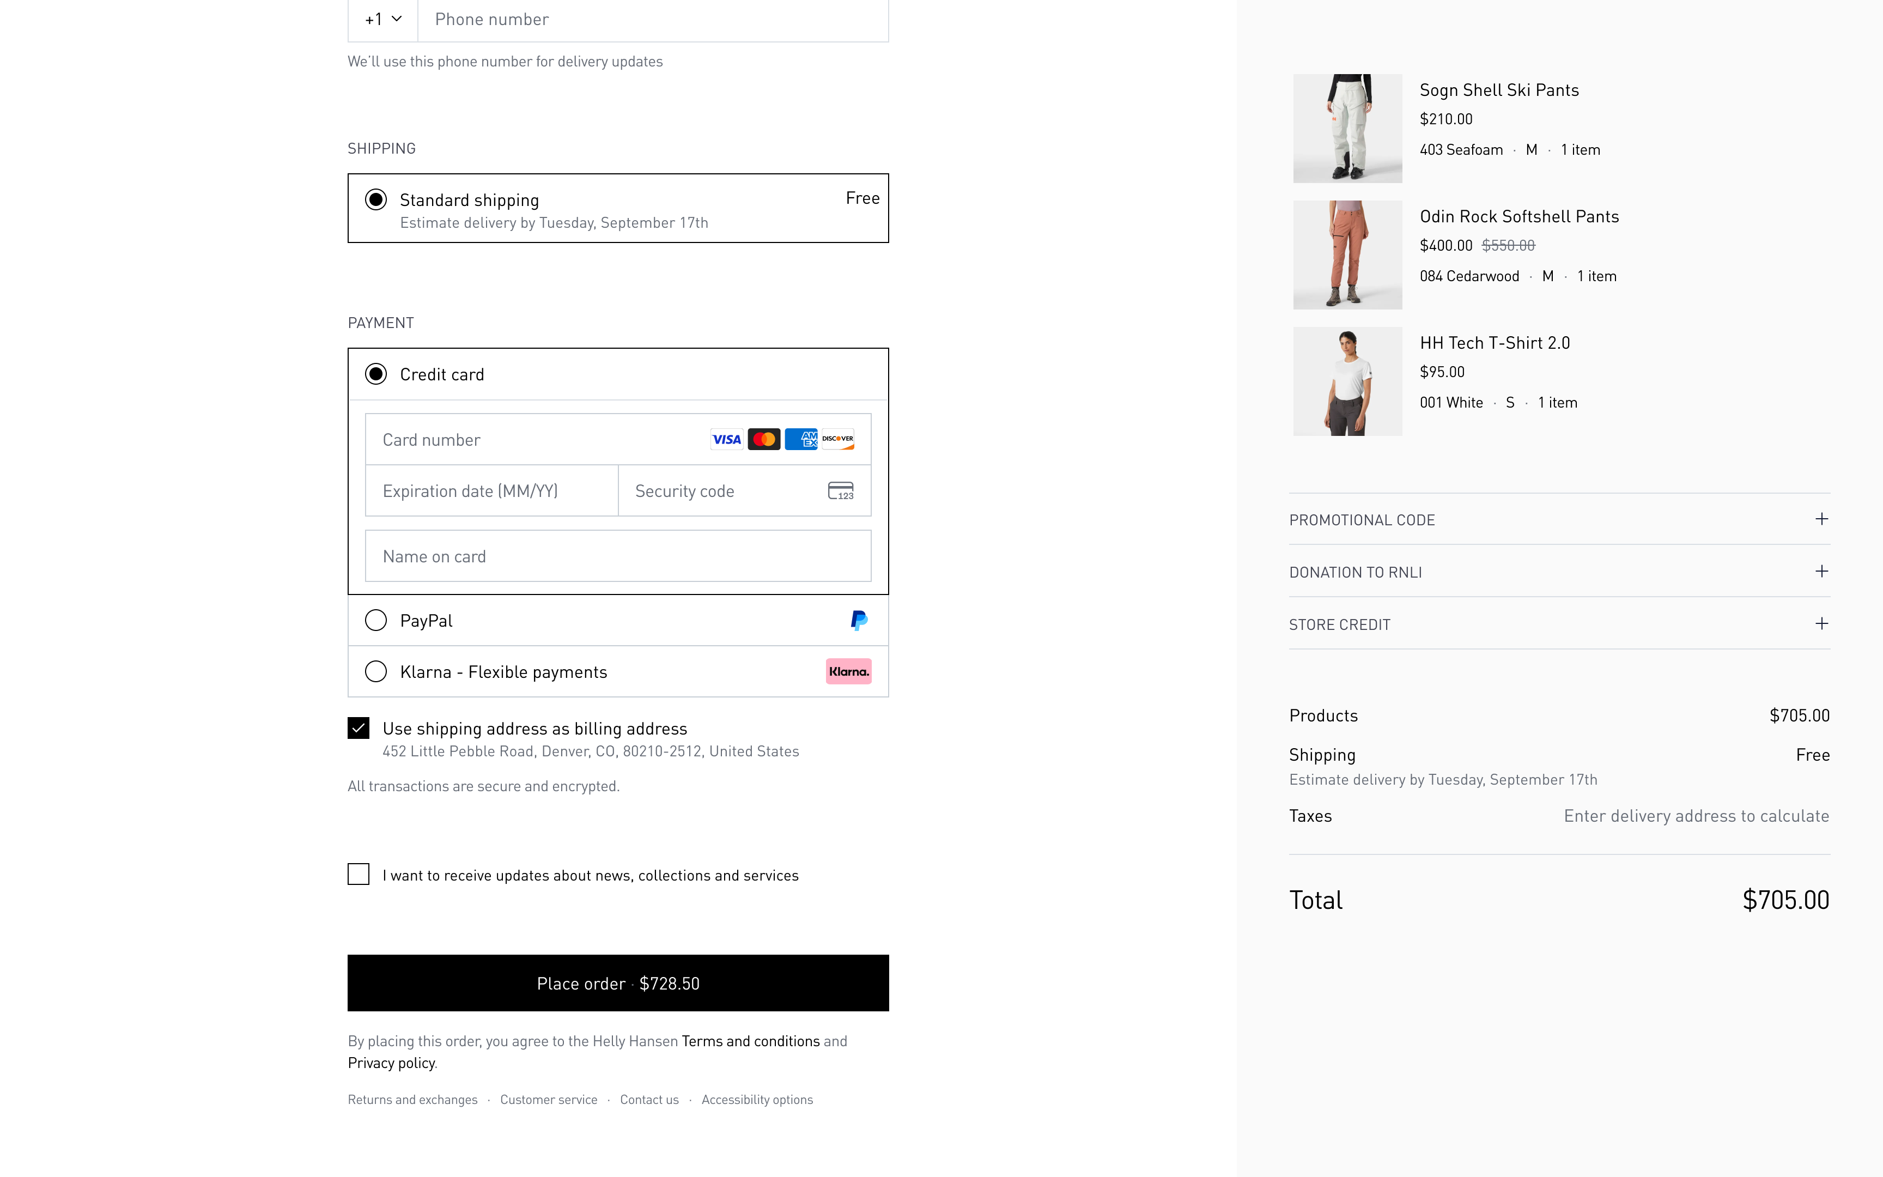The height and width of the screenshot is (1177, 1883).
Task: Choose Klarna flexible payments option
Action: tap(376, 671)
